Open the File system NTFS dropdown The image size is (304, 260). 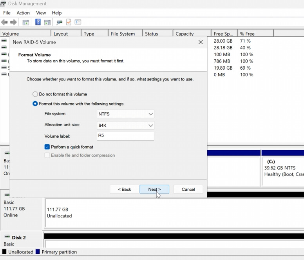[125, 114]
